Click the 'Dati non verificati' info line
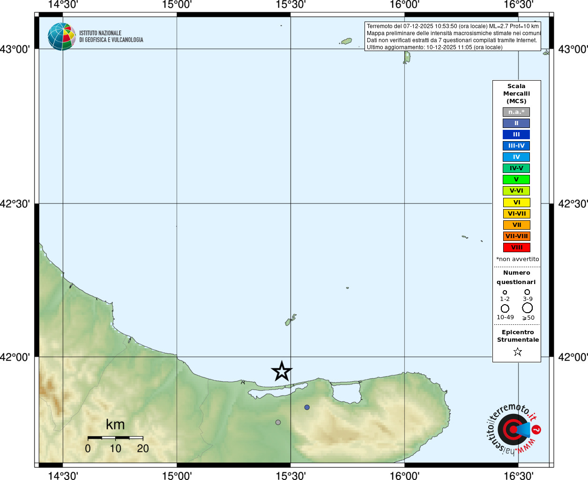The width and height of the screenshot is (588, 480). (x=452, y=40)
